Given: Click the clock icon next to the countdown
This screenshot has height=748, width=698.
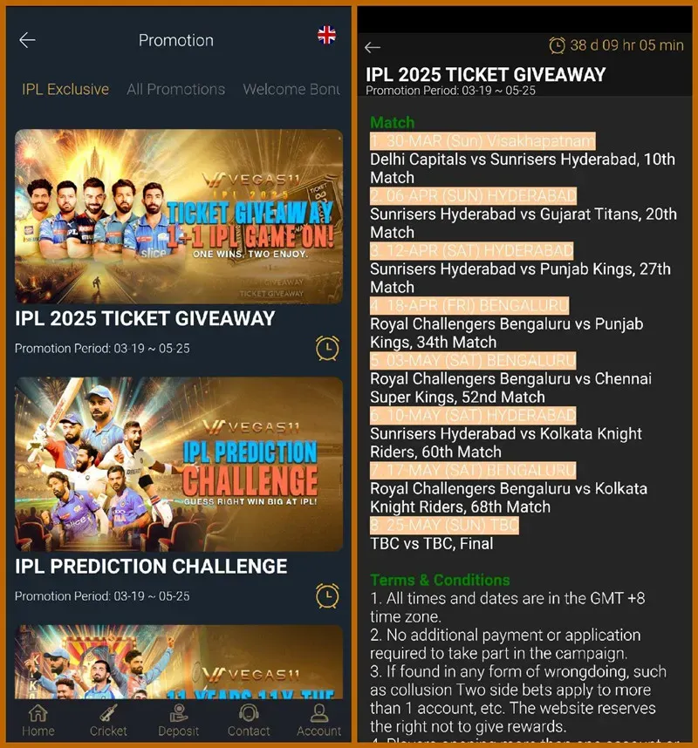Looking at the screenshot, I should pyautogui.click(x=557, y=44).
